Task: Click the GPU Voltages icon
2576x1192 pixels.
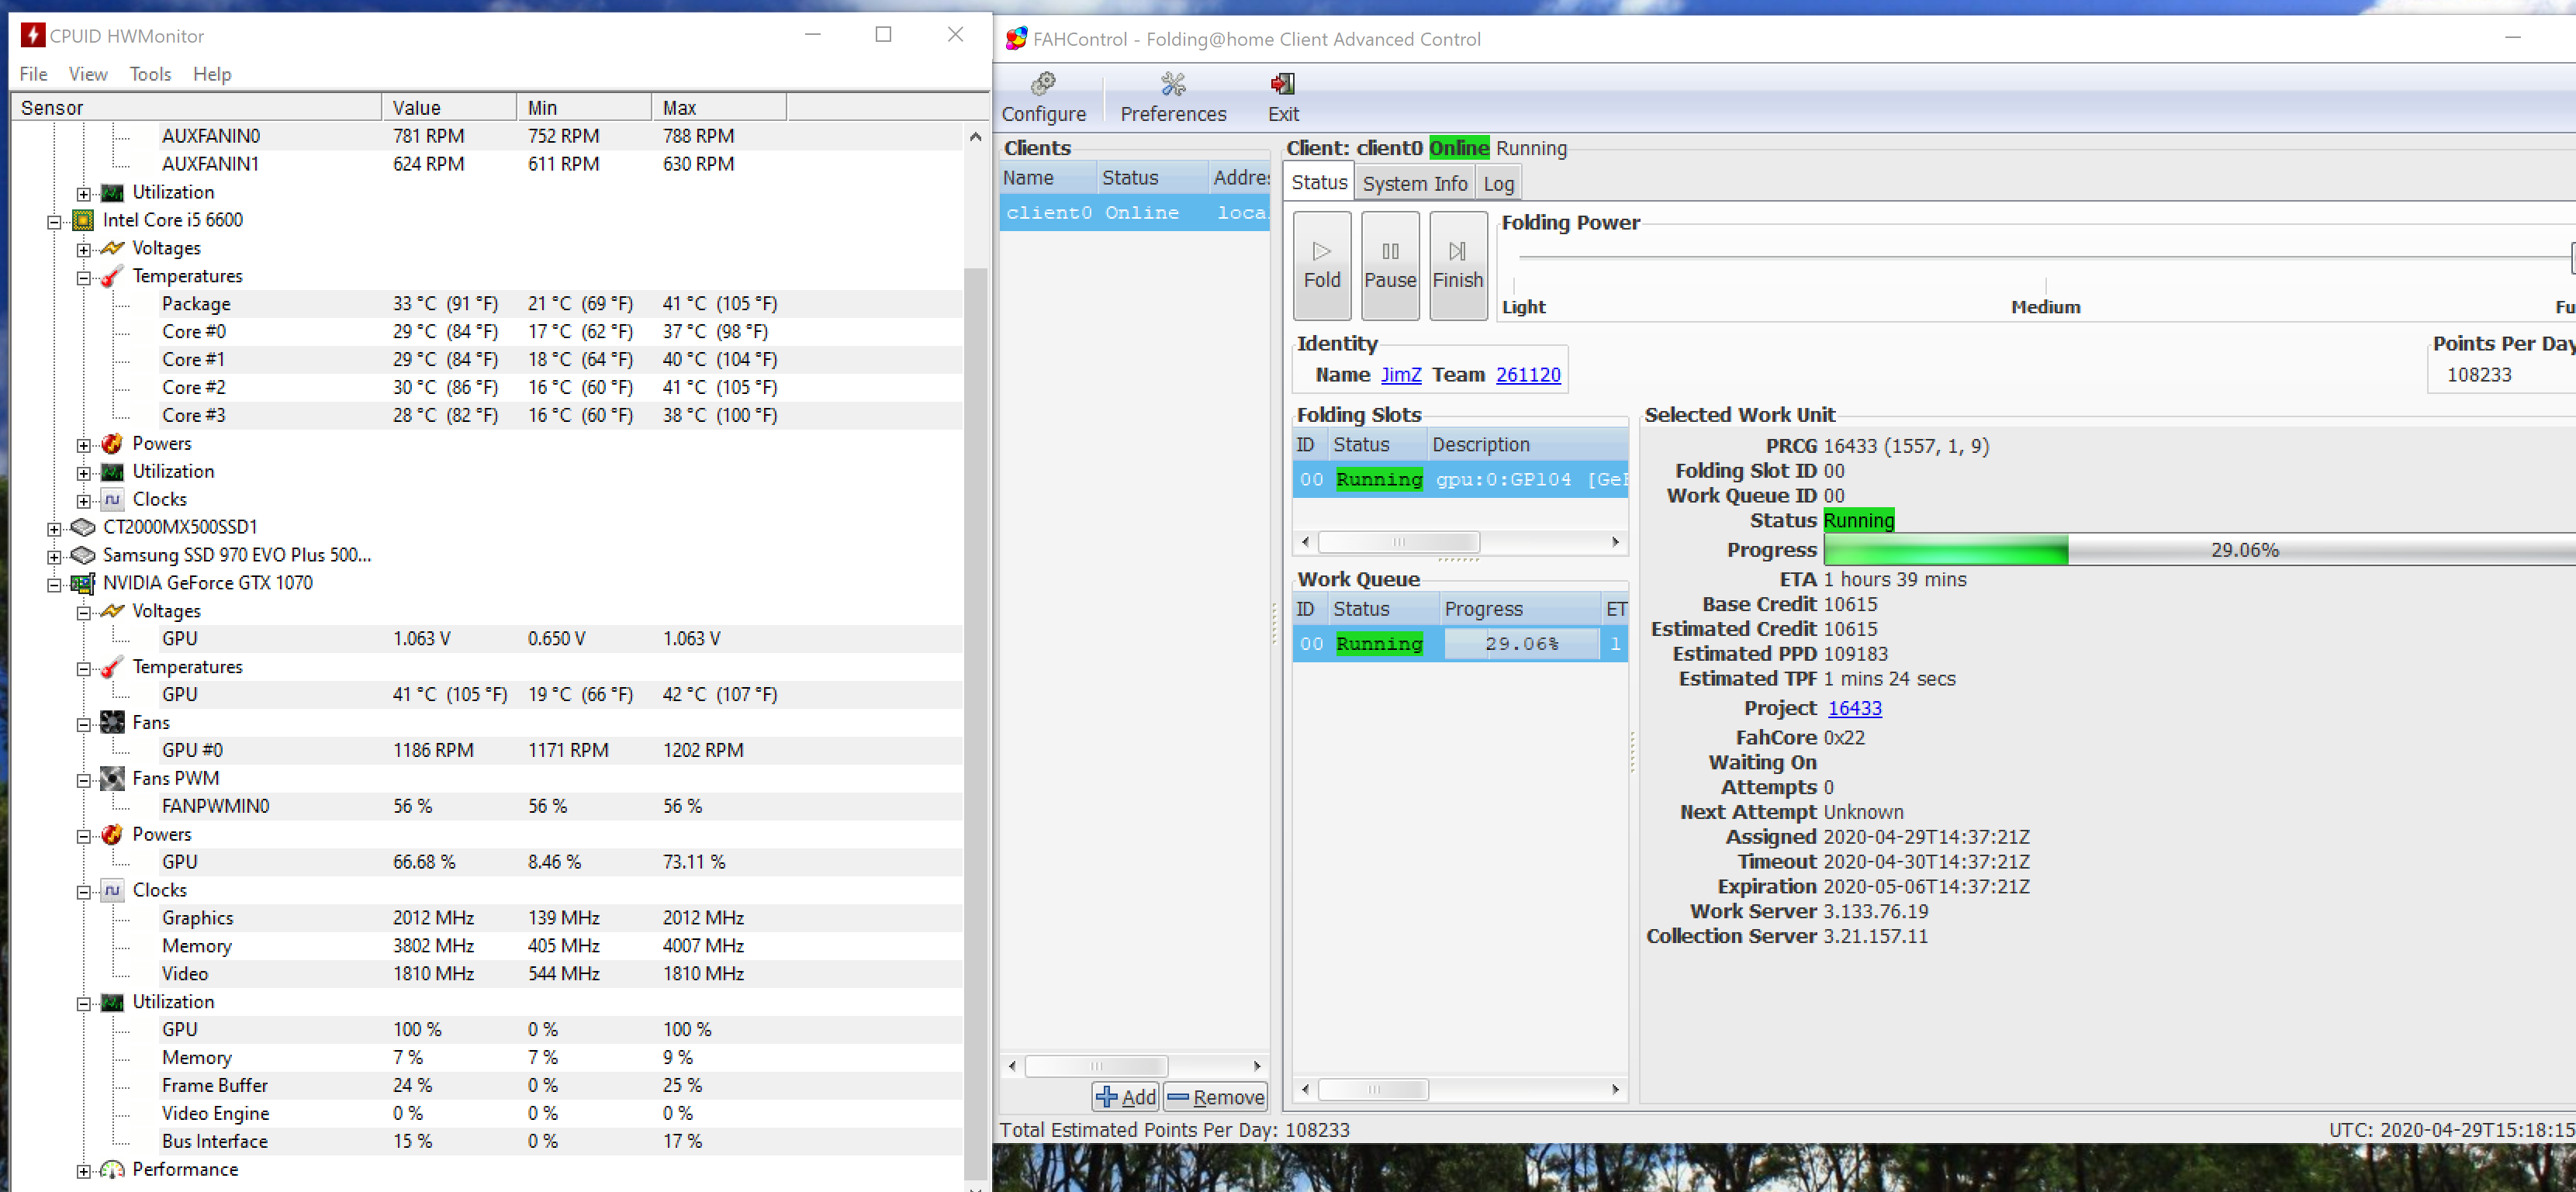Action: tap(113, 611)
